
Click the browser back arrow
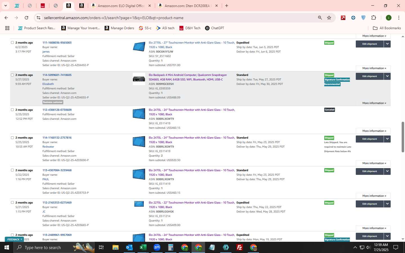(x=6, y=18)
